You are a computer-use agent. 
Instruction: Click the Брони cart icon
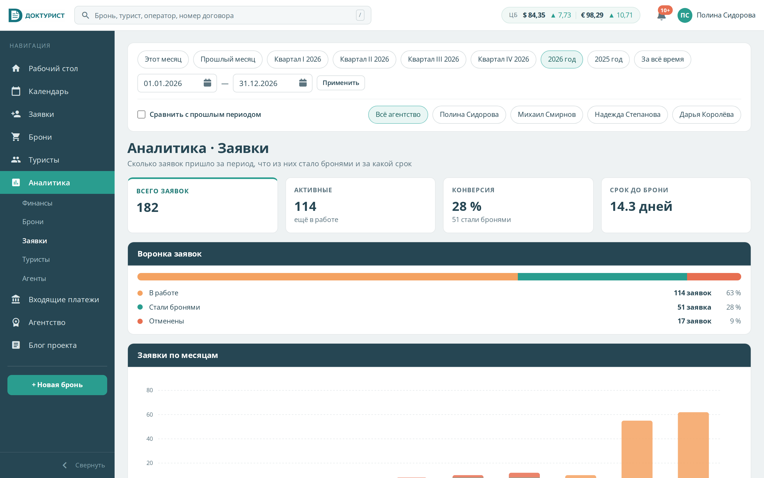pyautogui.click(x=16, y=137)
